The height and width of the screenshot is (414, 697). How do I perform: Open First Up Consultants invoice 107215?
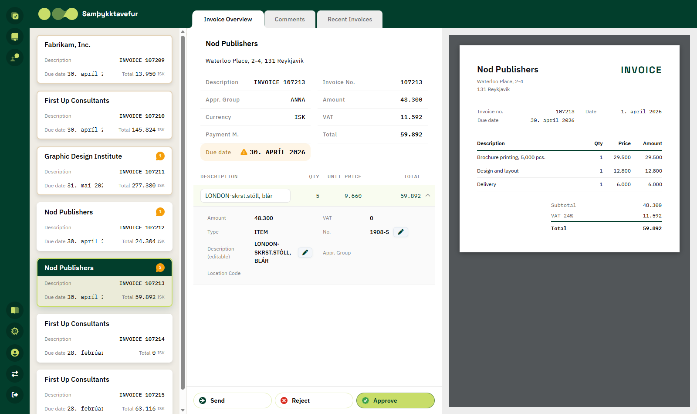pos(105,392)
